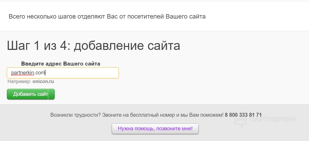The width and height of the screenshot is (309, 141).
Task: Focus the site address input field
Action: [x=79, y=73]
